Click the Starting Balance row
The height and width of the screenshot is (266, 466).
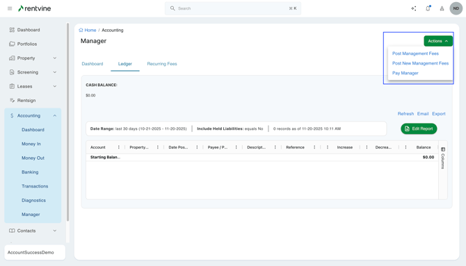[x=262, y=158]
